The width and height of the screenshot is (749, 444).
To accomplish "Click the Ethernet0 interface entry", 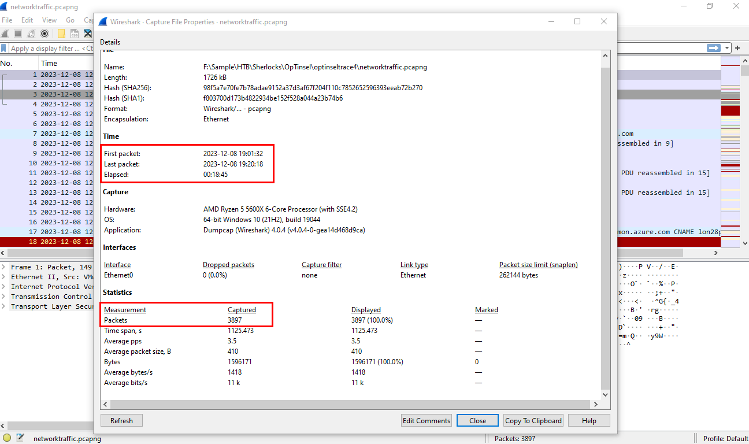I will point(118,275).
